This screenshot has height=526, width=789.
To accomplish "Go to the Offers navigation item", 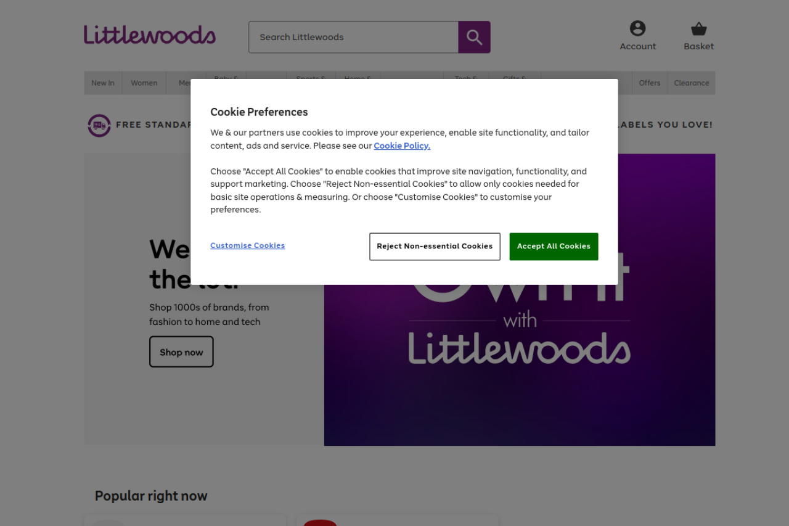I will tap(649, 83).
